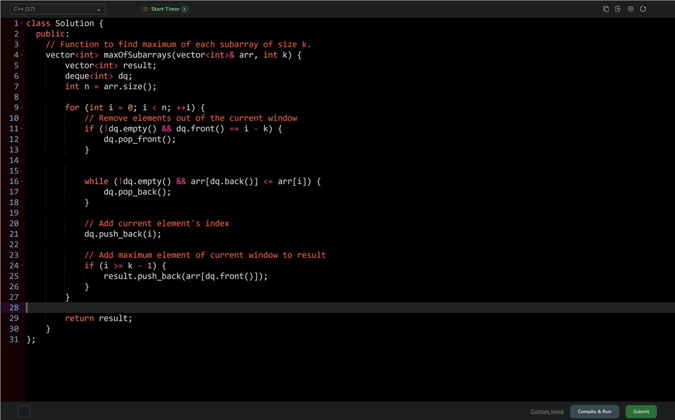Submit the solution
Screen dimensions: 675x420
641,412
